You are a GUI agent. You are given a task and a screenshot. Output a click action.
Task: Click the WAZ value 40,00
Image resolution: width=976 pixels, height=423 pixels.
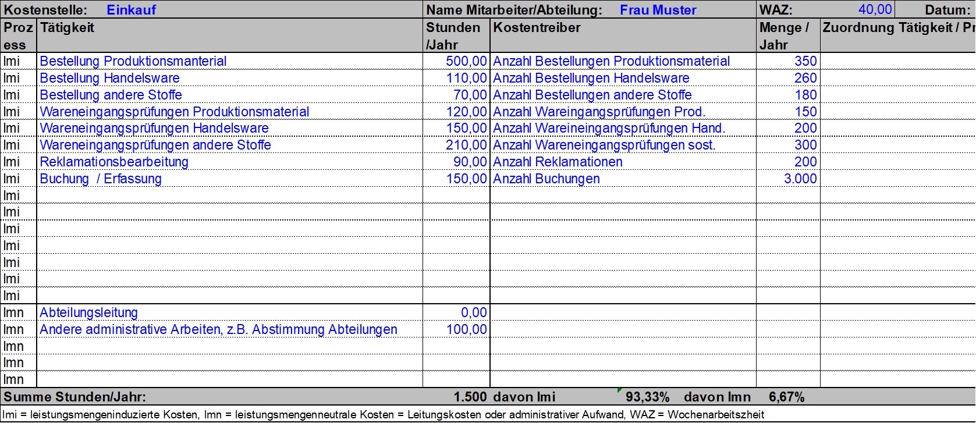875,10
